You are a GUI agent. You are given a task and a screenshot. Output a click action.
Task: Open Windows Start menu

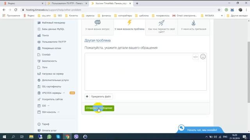pos(4,136)
